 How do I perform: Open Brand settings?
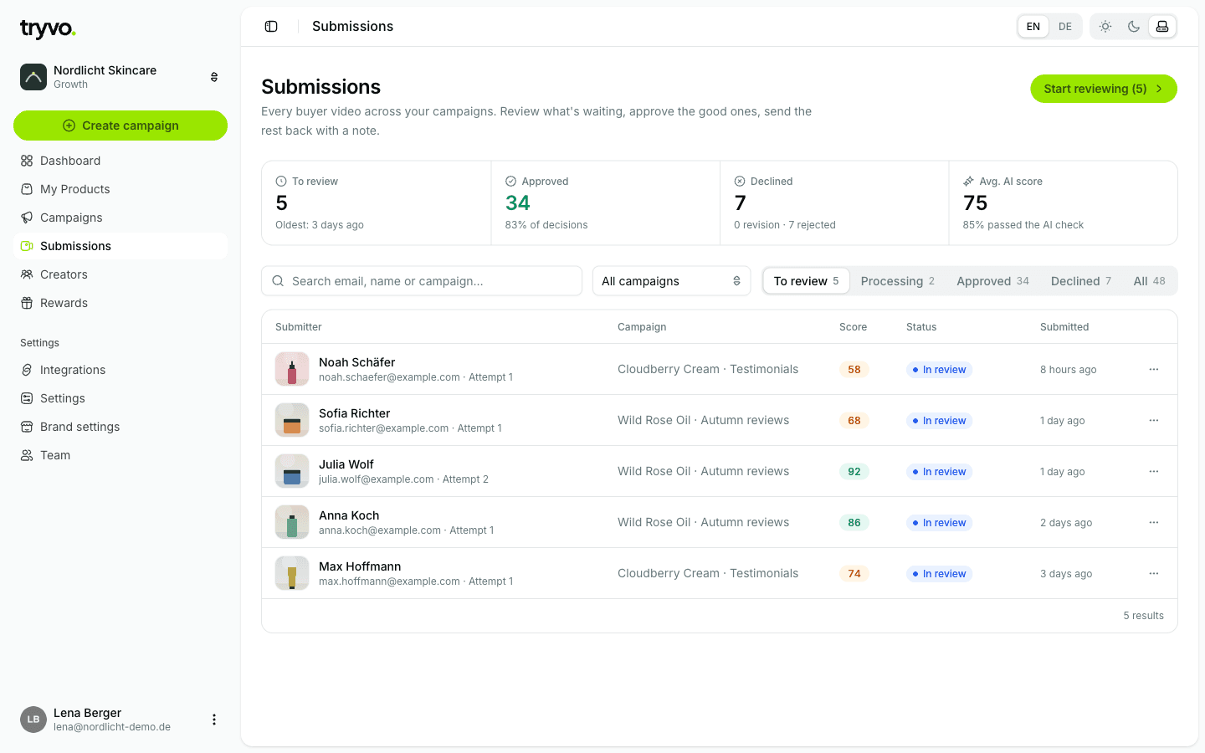click(x=120, y=427)
